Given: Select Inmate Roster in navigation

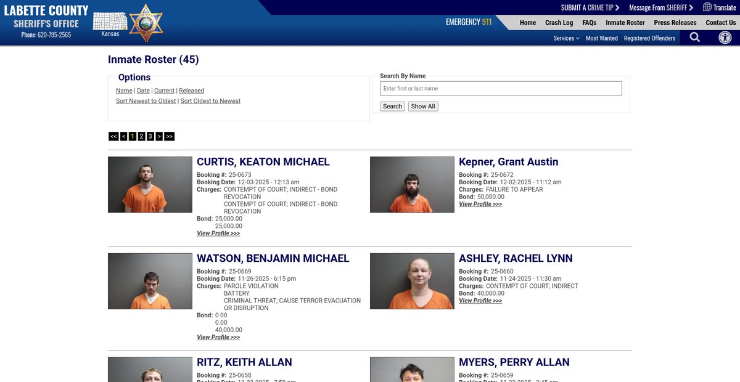Looking at the screenshot, I should point(625,23).
